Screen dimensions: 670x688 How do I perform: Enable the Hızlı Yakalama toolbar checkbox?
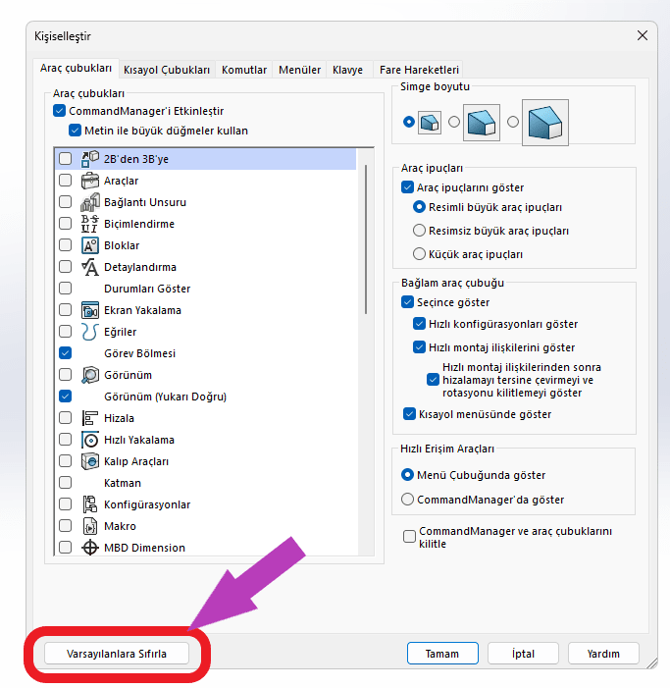click(65, 440)
